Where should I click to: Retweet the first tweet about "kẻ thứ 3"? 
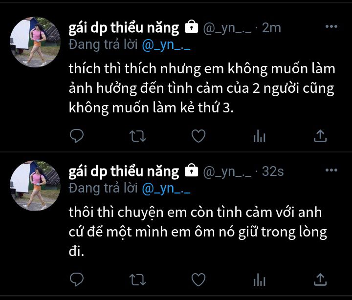click(137, 136)
